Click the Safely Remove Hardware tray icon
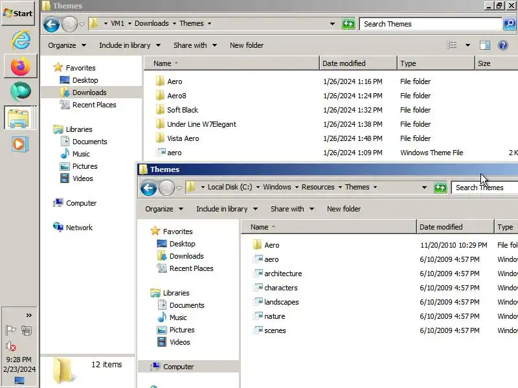 tap(27, 330)
